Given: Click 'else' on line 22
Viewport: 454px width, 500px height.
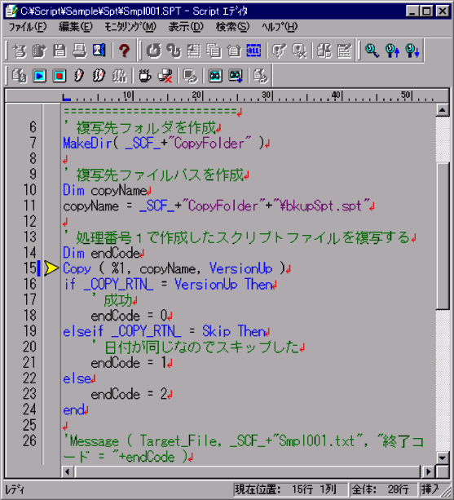Looking at the screenshot, I should (77, 378).
